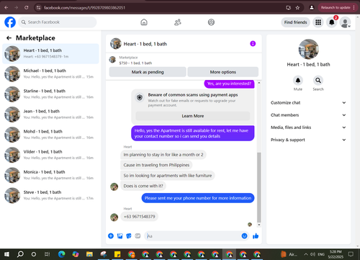Click chat scrollbar down arrow

click(x=259, y=225)
